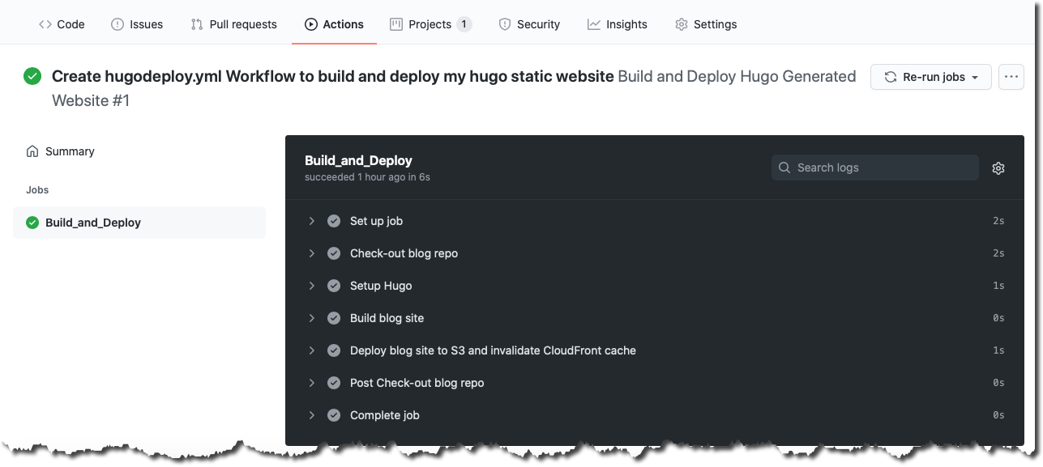Viewport: 1043px width, 467px height.
Task: Click the Deploy blog site step's 1s duration
Action: [998, 350]
